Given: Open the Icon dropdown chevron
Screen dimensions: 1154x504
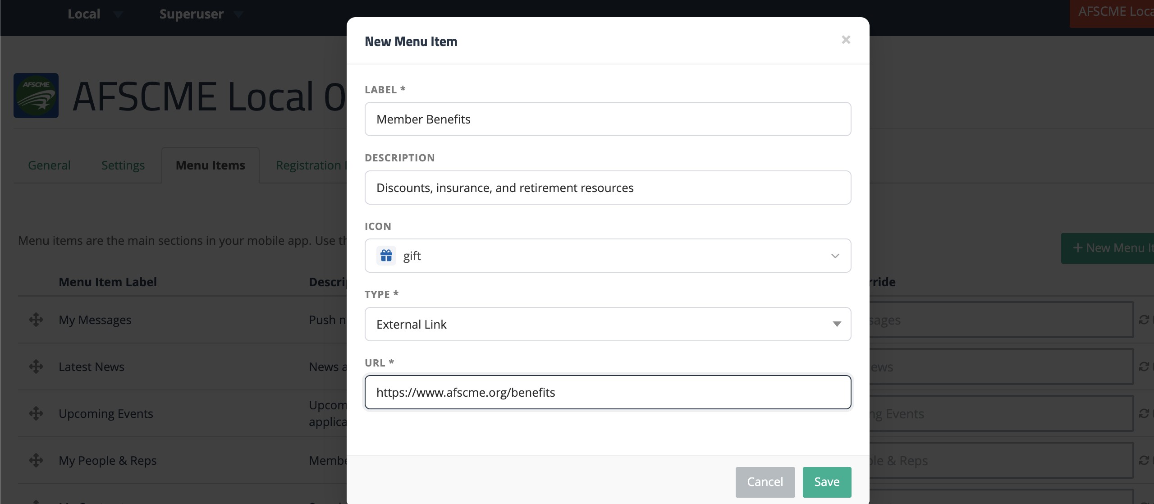Looking at the screenshot, I should [x=835, y=256].
